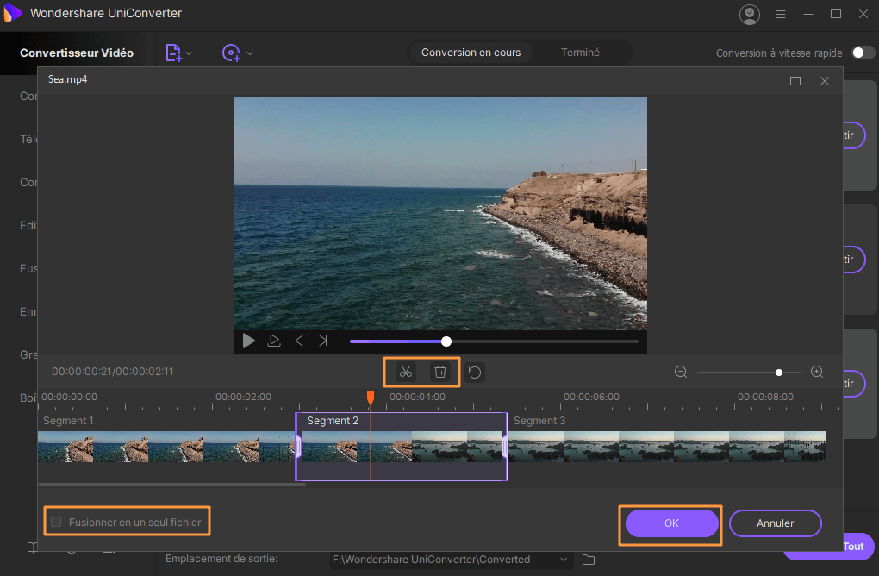Image resolution: width=879 pixels, height=576 pixels.
Task: Toggle Conversion à vitesse rapide switch
Action: click(x=863, y=53)
